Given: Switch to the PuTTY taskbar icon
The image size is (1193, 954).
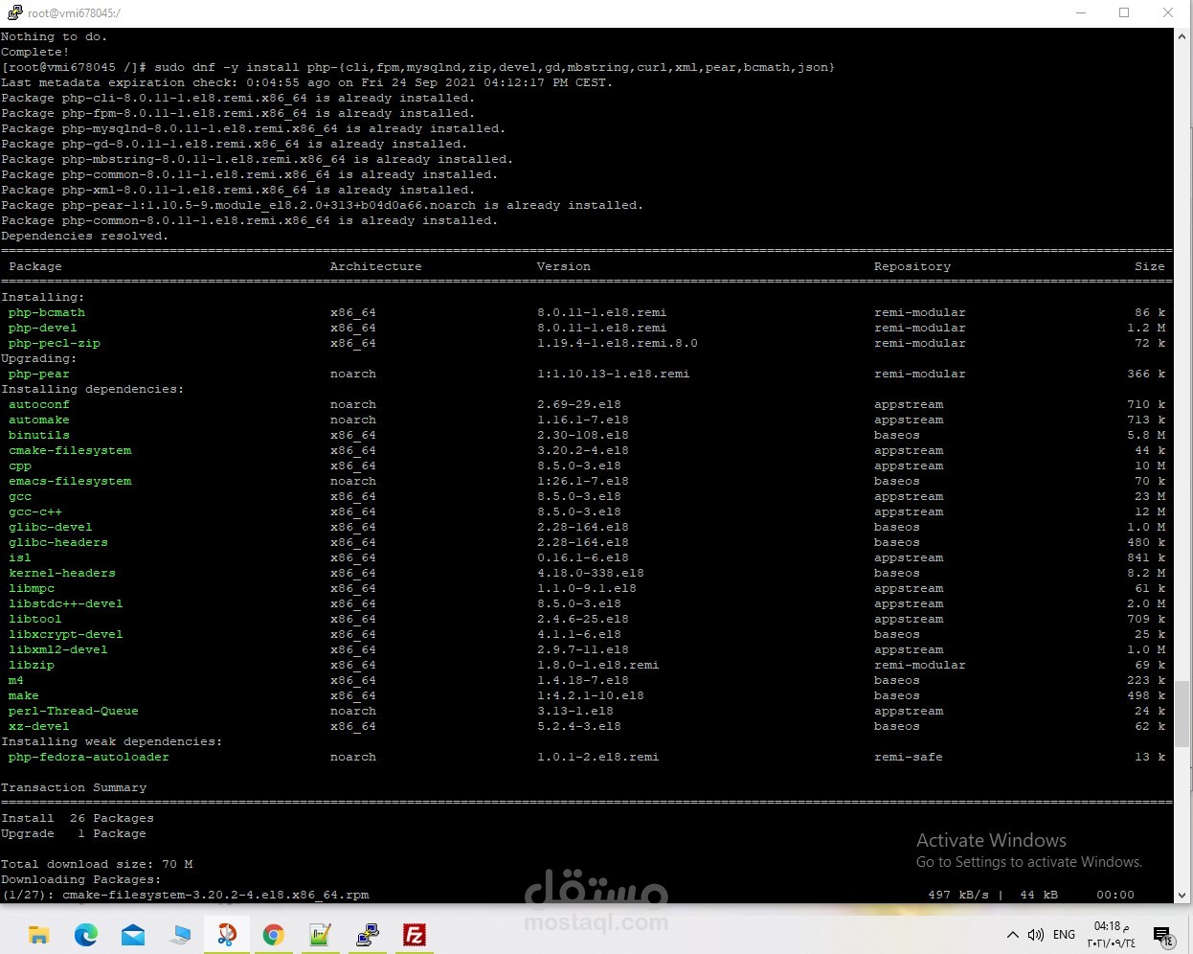Looking at the screenshot, I should coord(368,935).
